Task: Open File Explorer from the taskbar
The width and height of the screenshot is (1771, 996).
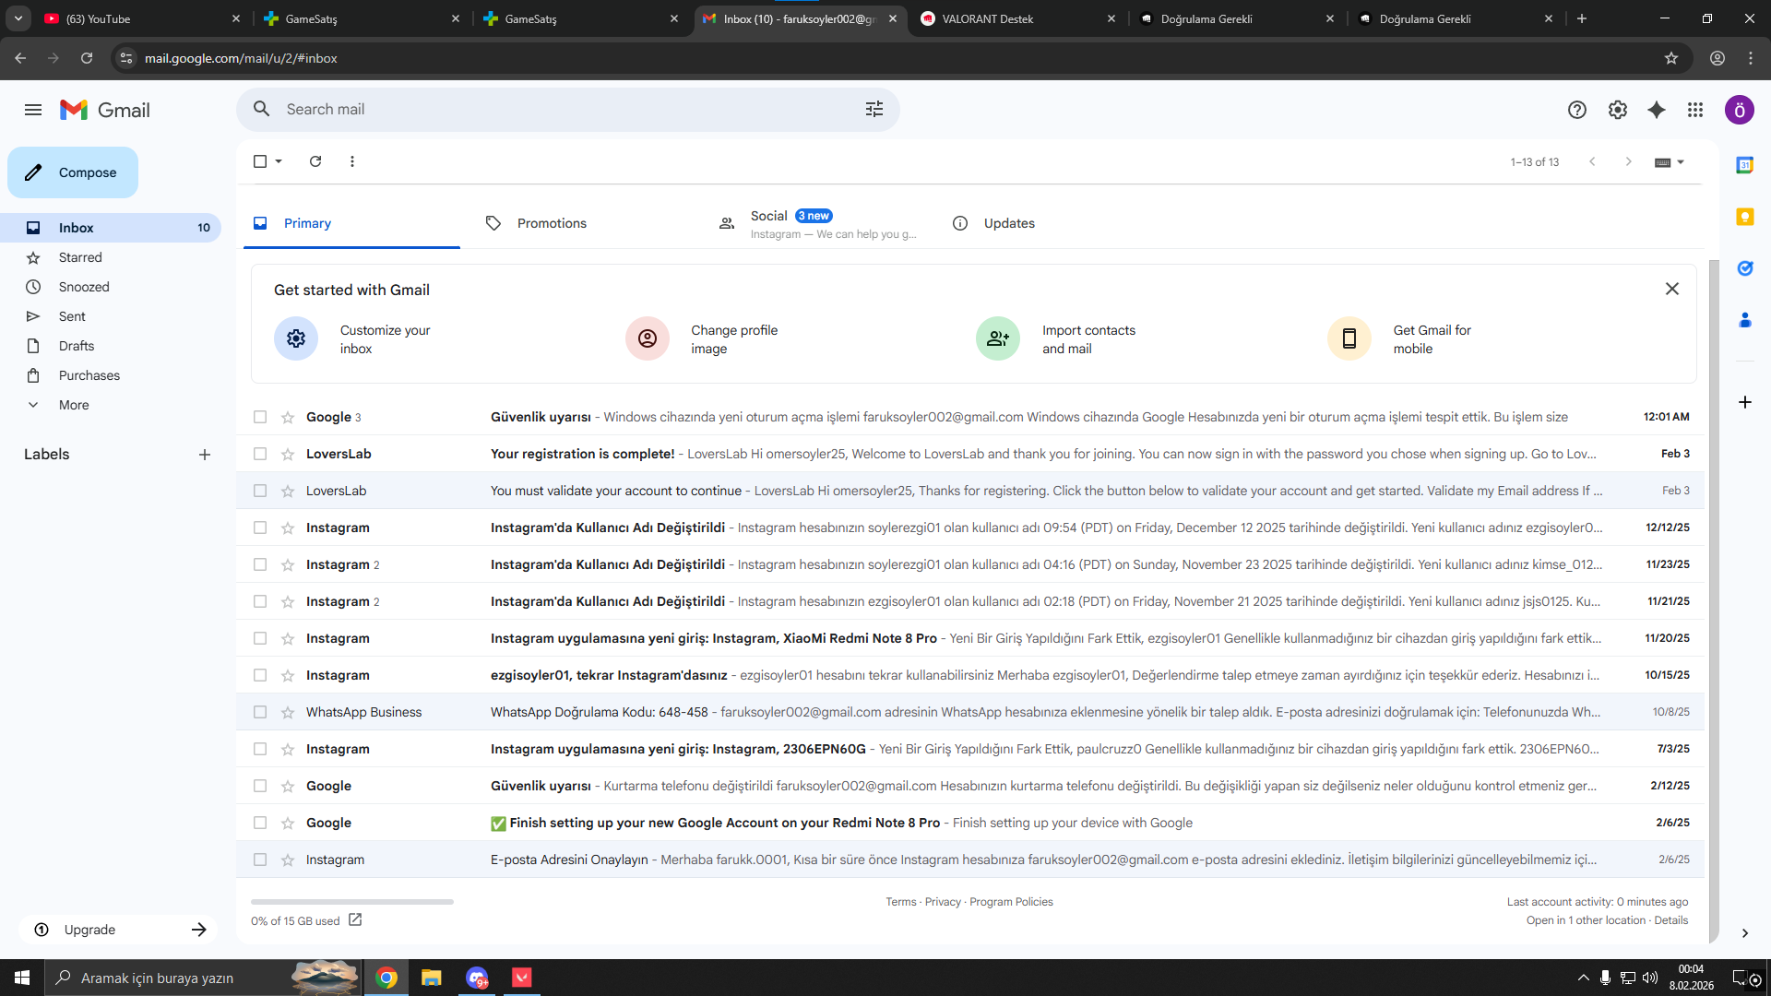Action: click(432, 978)
